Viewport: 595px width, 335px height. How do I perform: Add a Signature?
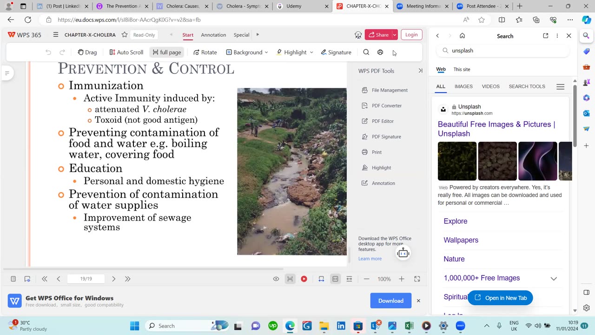click(336, 52)
